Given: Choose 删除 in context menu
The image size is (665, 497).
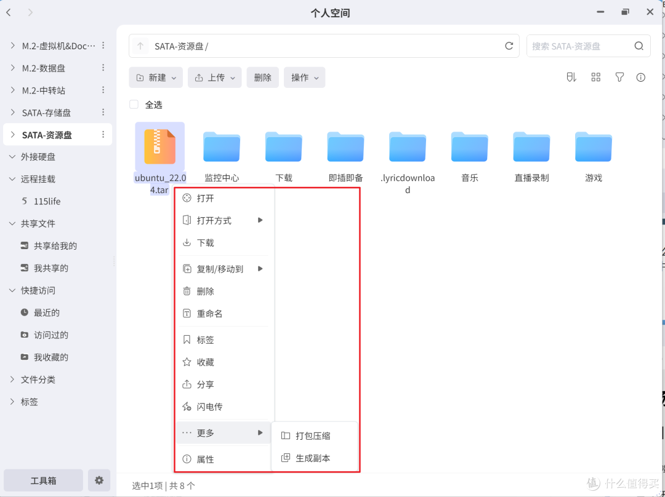Looking at the screenshot, I should pos(223,291).
